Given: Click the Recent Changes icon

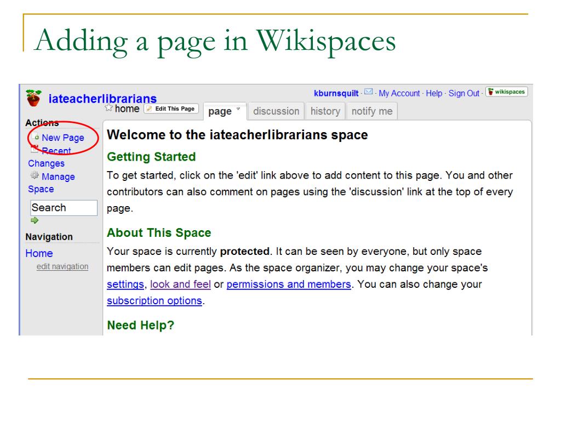Looking at the screenshot, I should click(35, 148).
